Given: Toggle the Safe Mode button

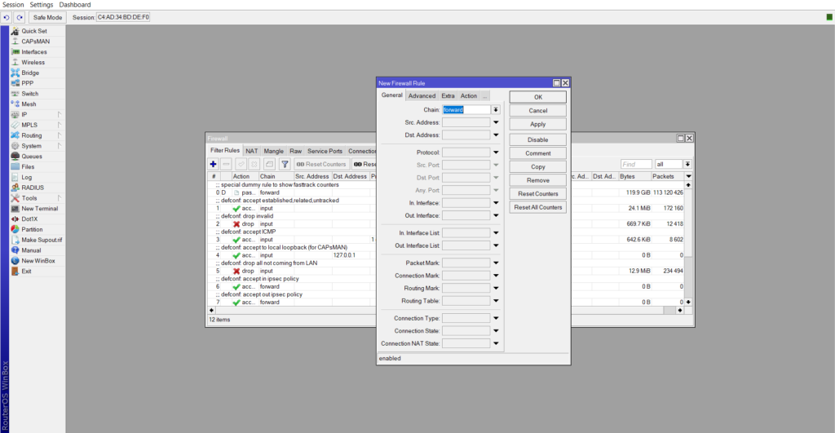Looking at the screenshot, I should coord(47,17).
